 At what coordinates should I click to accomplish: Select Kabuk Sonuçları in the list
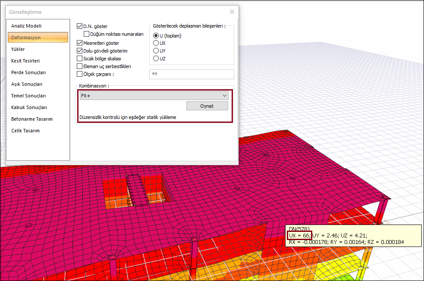(x=29, y=107)
